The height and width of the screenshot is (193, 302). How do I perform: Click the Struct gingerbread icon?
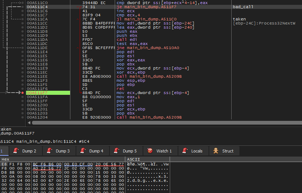pyautogui.click(x=216, y=150)
